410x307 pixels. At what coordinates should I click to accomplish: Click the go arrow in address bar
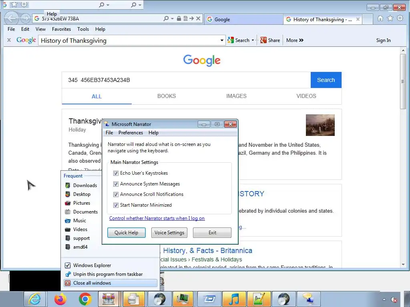tap(192, 18)
